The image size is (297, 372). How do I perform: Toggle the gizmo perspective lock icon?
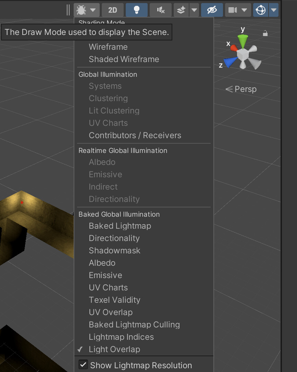265,33
